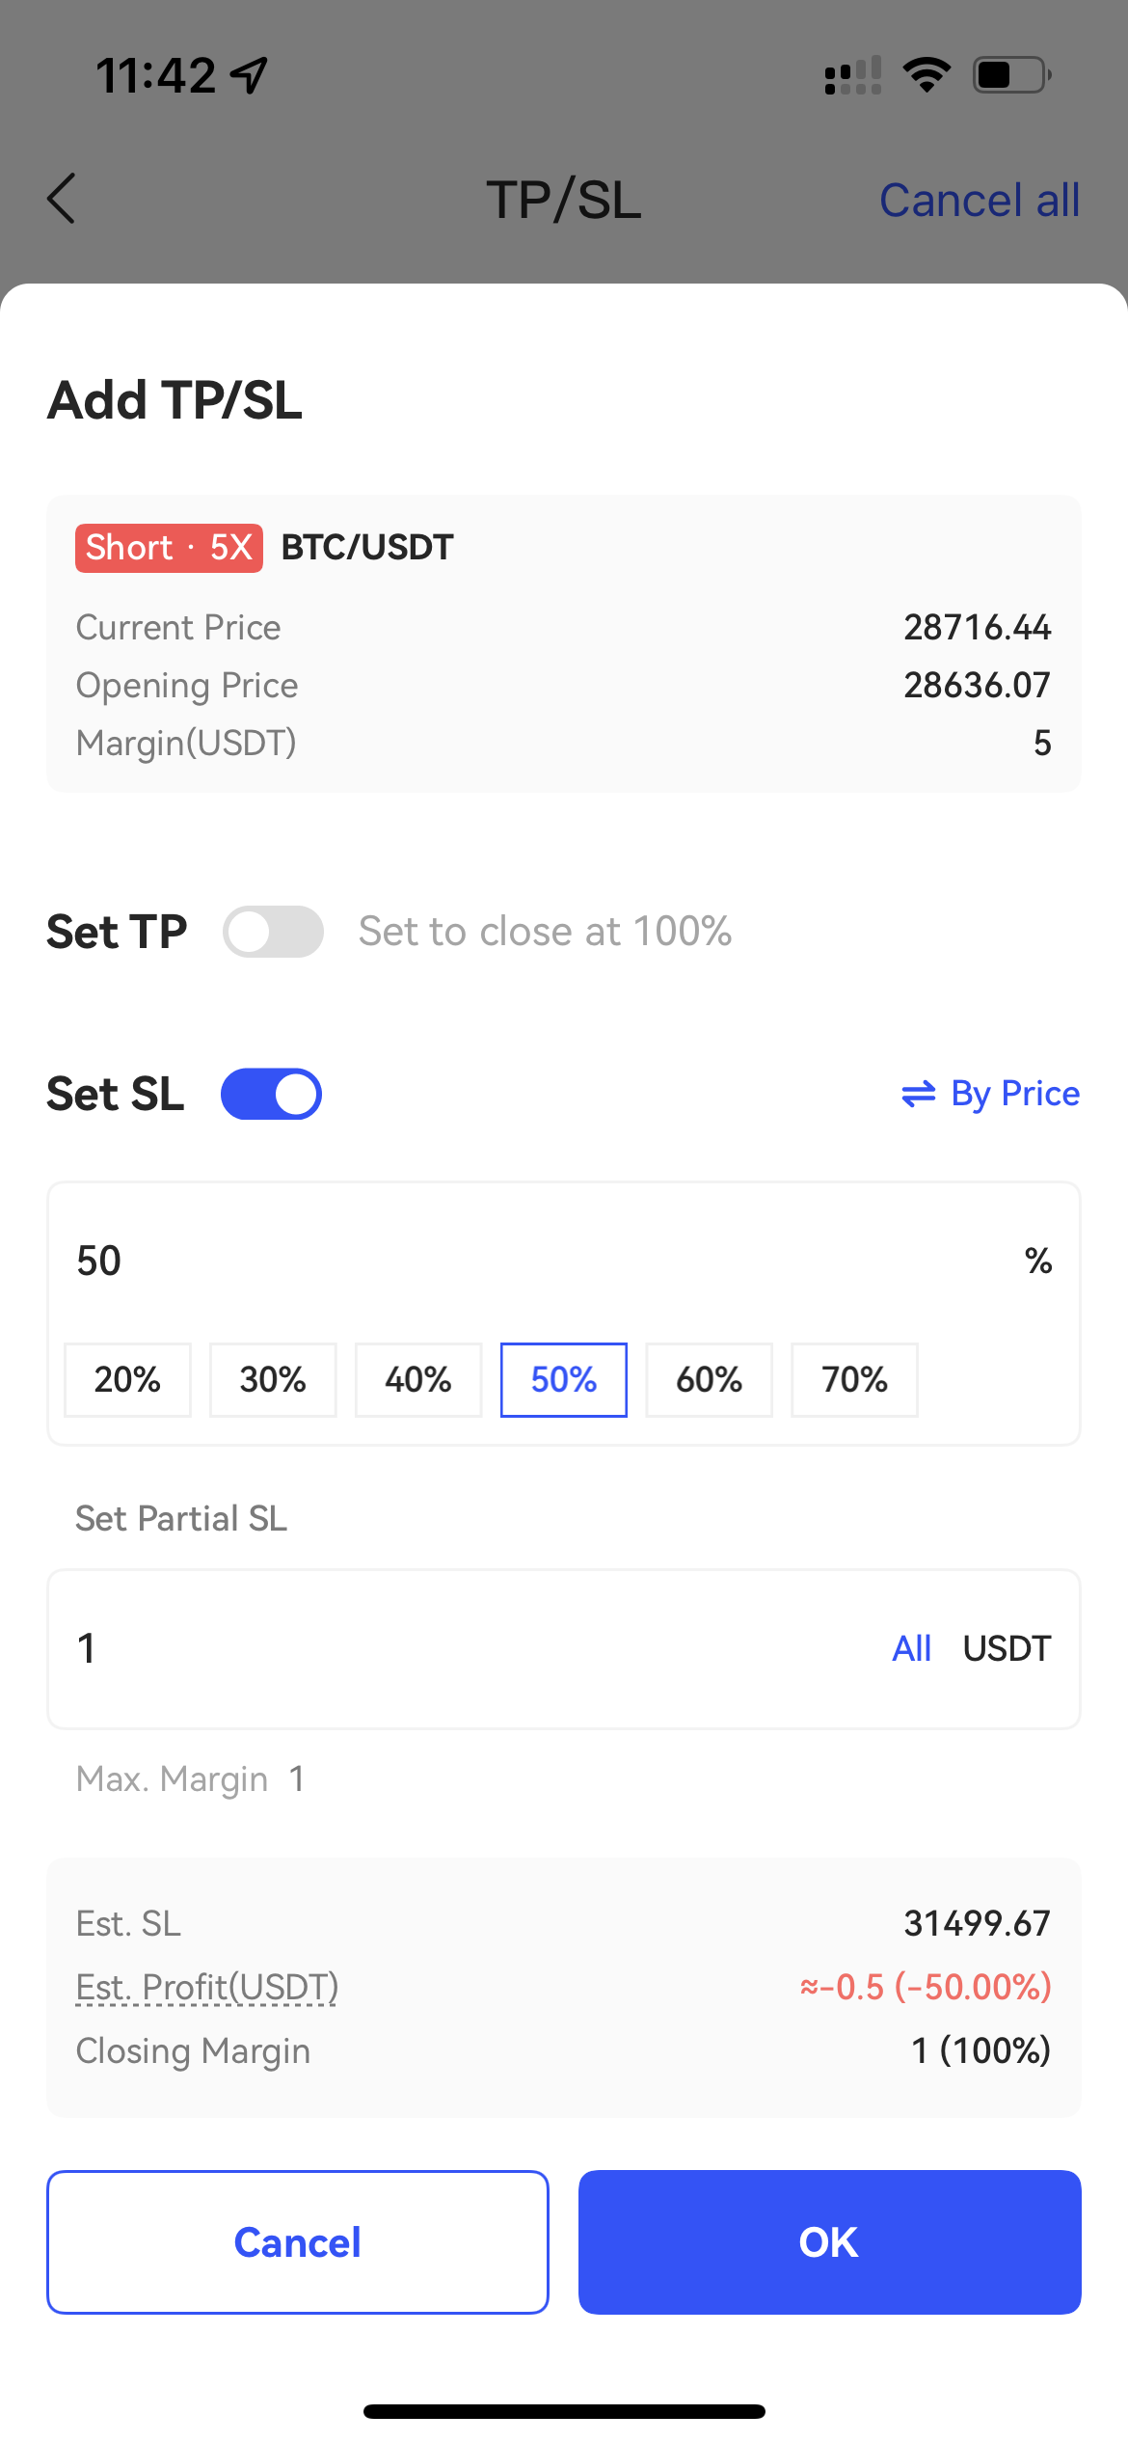Disable the Set SL switch
Viewport: 1128px width, 2442px height.
click(x=272, y=1094)
